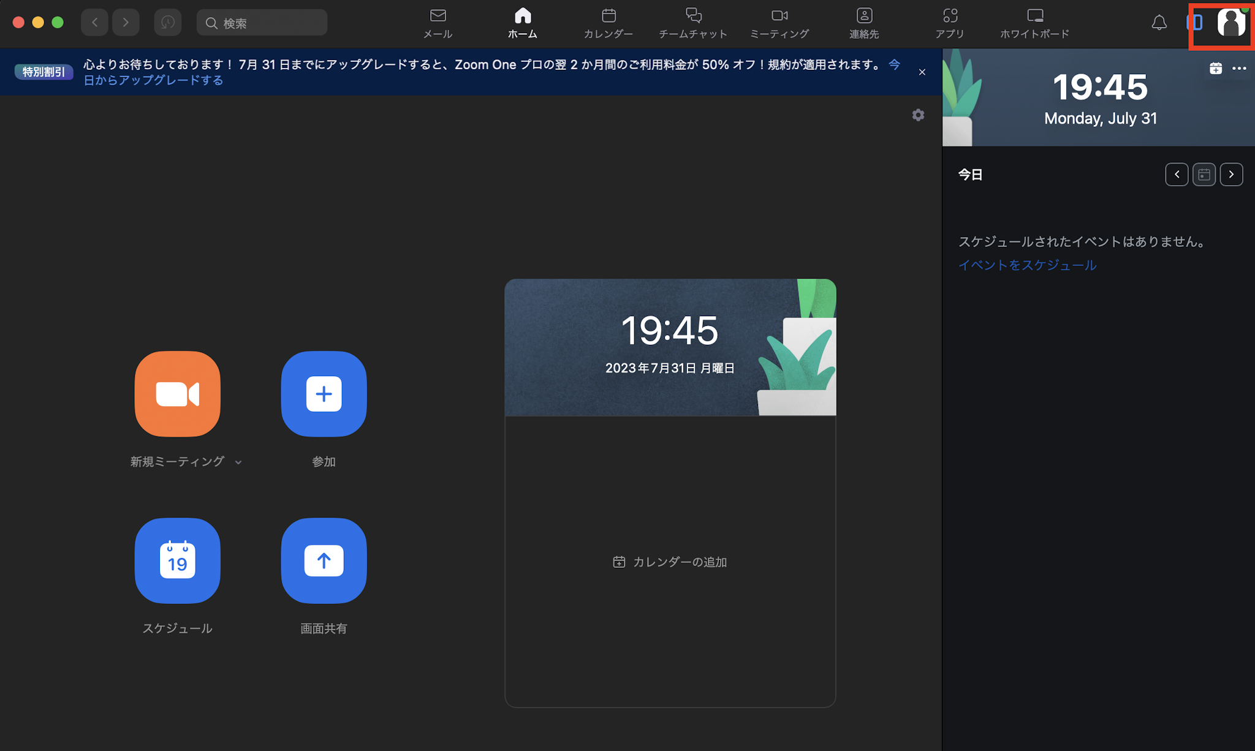This screenshot has height=751, width=1255.
Task: Open home settings gear icon
Action: [918, 115]
